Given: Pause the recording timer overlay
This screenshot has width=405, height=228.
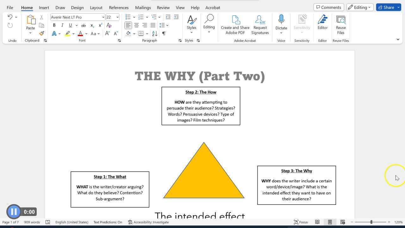Looking at the screenshot, I should 14,212.
